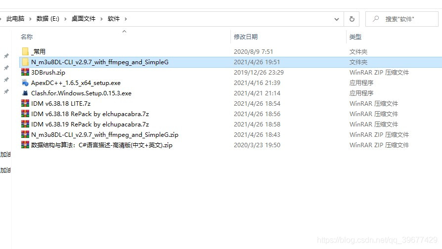
Task: Go to 桌面文件 breadcrumb folder
Action: [x=84, y=19]
